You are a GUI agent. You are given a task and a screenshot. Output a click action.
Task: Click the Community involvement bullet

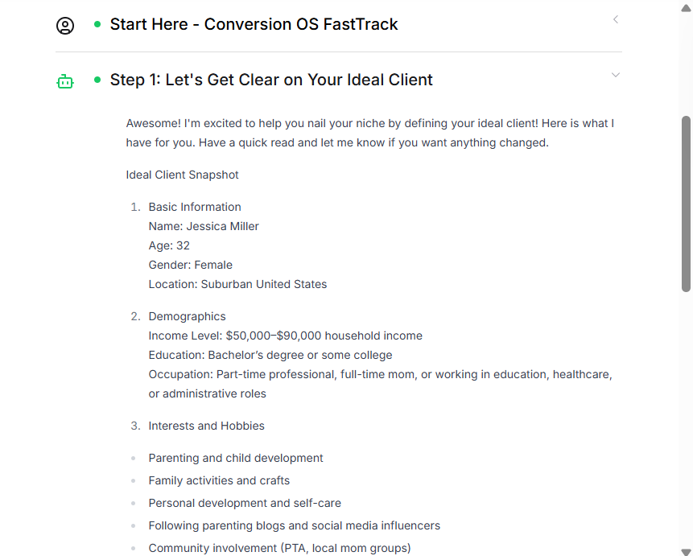click(279, 548)
